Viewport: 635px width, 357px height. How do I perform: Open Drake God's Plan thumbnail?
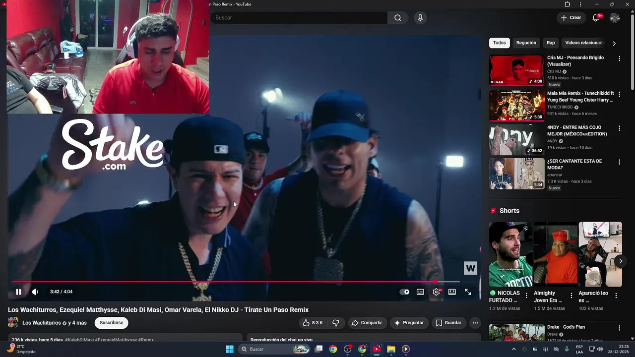coord(516,332)
